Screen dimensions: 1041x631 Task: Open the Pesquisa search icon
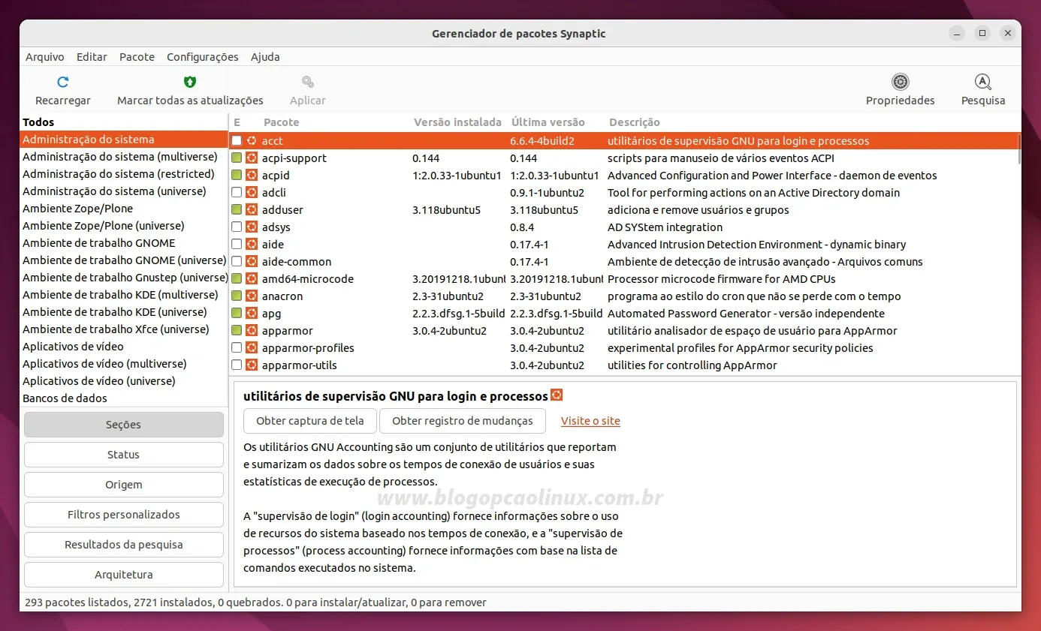click(983, 82)
